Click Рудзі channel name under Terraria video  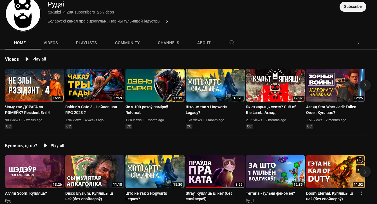pyautogui.click(x=250, y=201)
